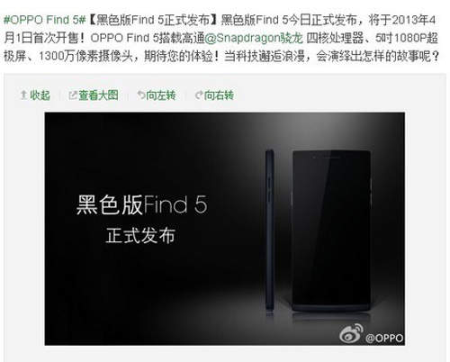Click the 收起 collapse link
The height and width of the screenshot is (362, 450).
[x=40, y=95]
